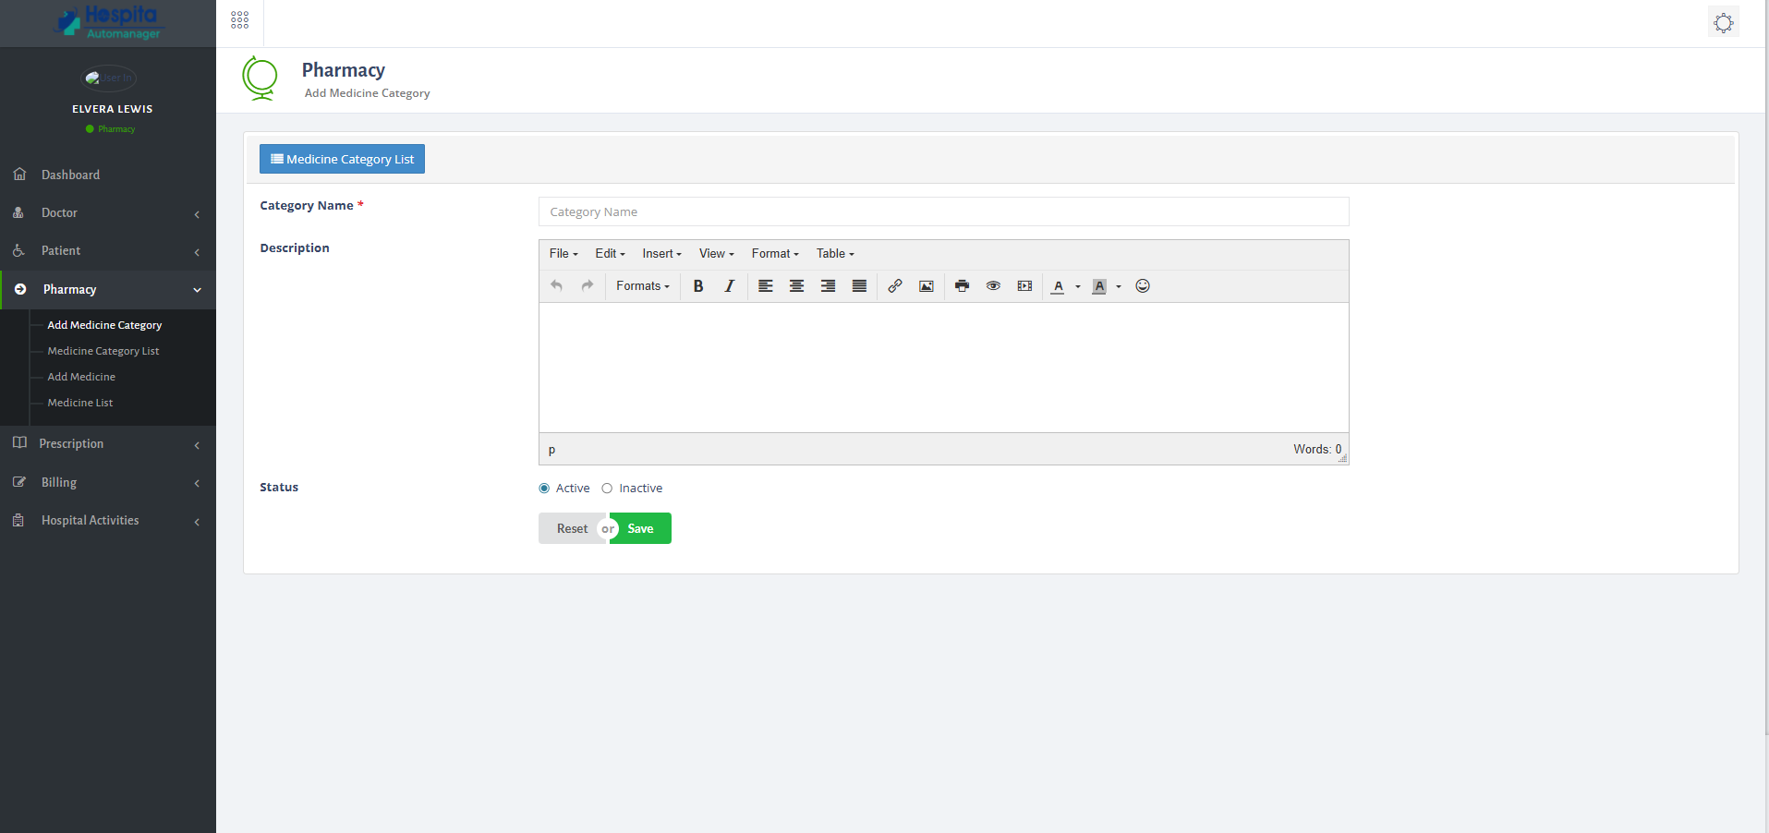Open the Table menu
1769x833 pixels.
point(832,253)
